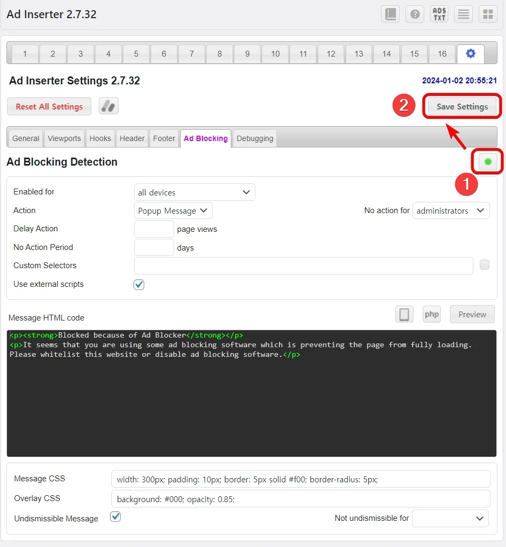This screenshot has width=506, height=547.
Task: Open block tab 12
Action: click(x=331, y=54)
